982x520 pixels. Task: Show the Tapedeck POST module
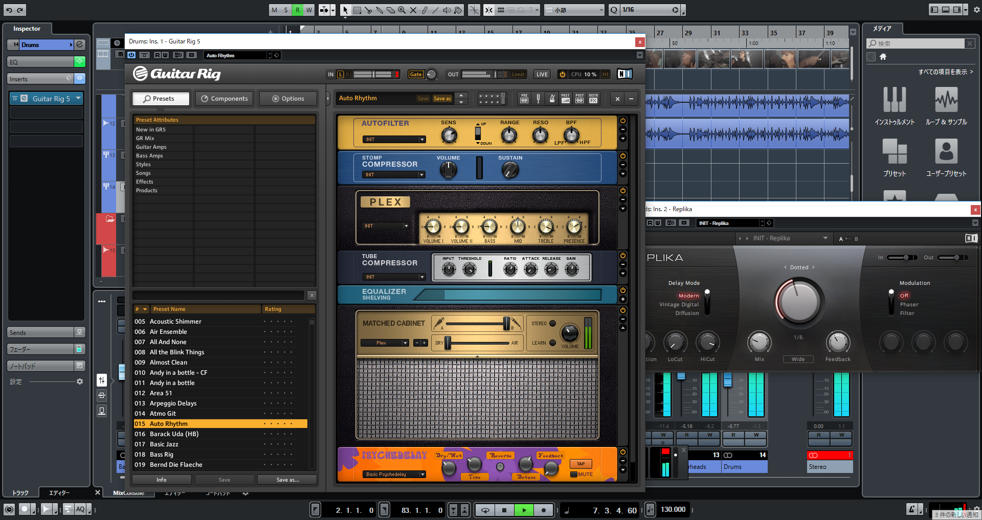click(x=579, y=99)
